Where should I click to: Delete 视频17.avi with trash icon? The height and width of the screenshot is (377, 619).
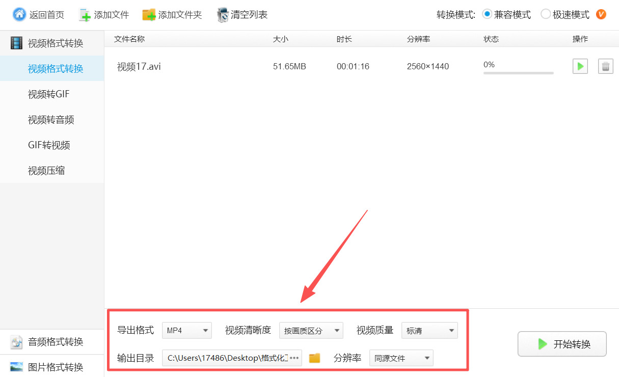tap(605, 66)
